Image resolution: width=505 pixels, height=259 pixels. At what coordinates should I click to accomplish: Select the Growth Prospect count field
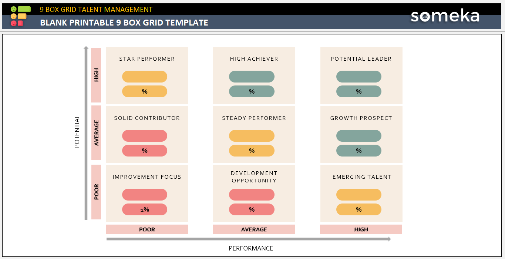358,136
